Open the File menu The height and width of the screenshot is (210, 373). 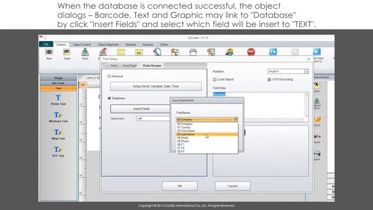46,44
